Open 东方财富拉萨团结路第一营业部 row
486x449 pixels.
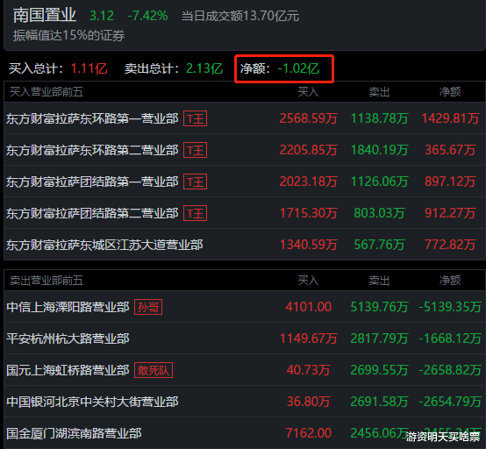coord(245,182)
